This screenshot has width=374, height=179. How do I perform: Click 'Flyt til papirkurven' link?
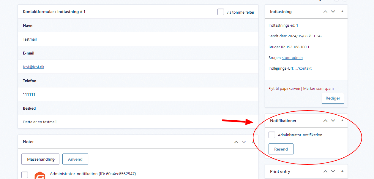click(x=284, y=88)
